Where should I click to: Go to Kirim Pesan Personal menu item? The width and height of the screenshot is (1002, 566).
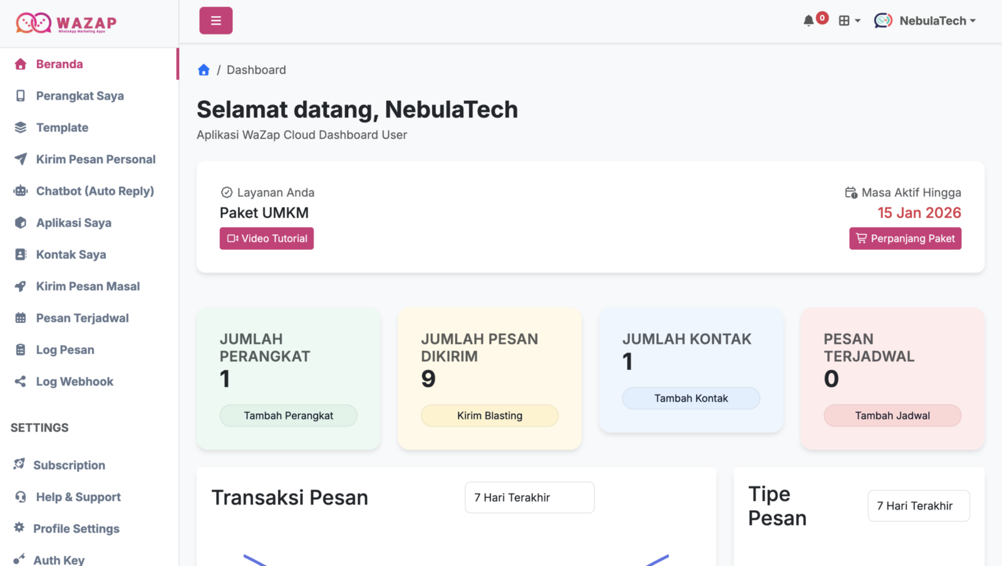point(95,159)
